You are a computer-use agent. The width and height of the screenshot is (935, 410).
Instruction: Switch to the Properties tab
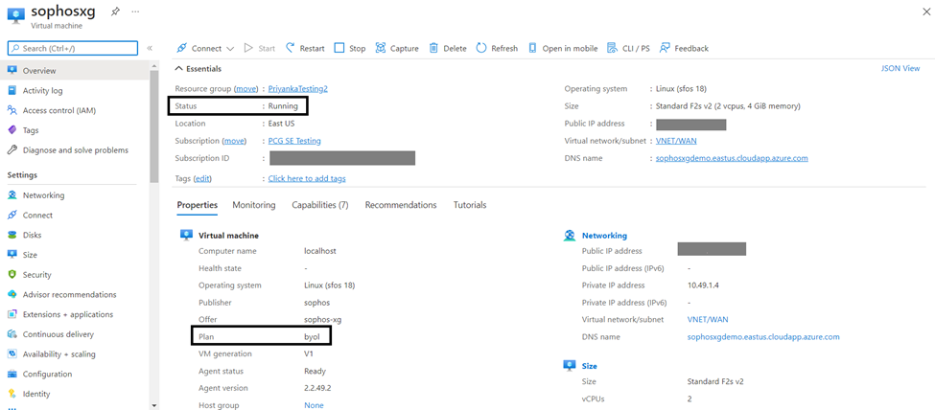pyautogui.click(x=198, y=205)
